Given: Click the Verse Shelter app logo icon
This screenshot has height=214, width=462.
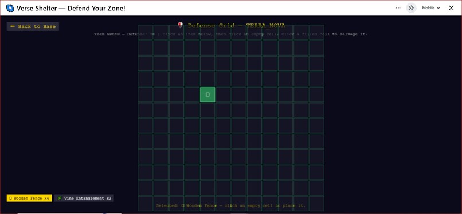Looking at the screenshot, I should pos(10,8).
